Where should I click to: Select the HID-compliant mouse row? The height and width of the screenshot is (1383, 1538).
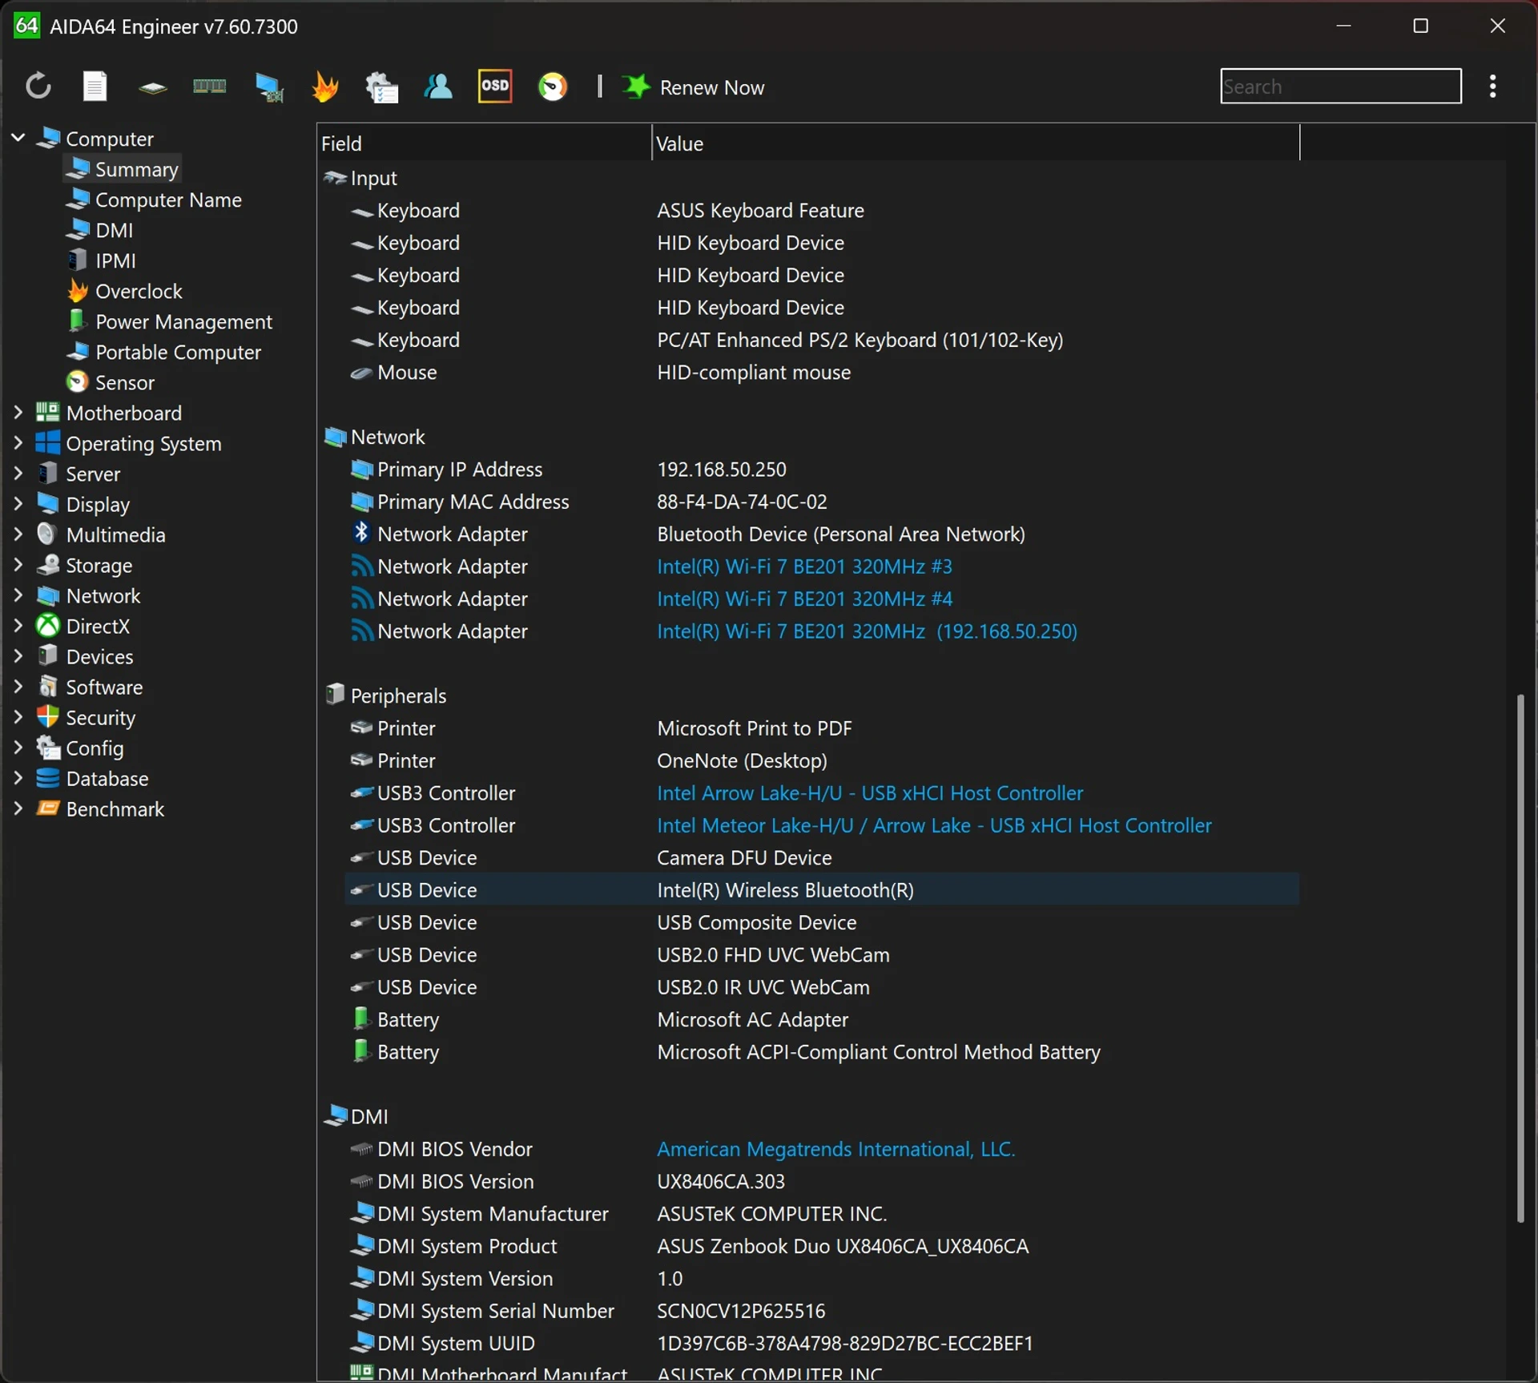[x=822, y=373]
